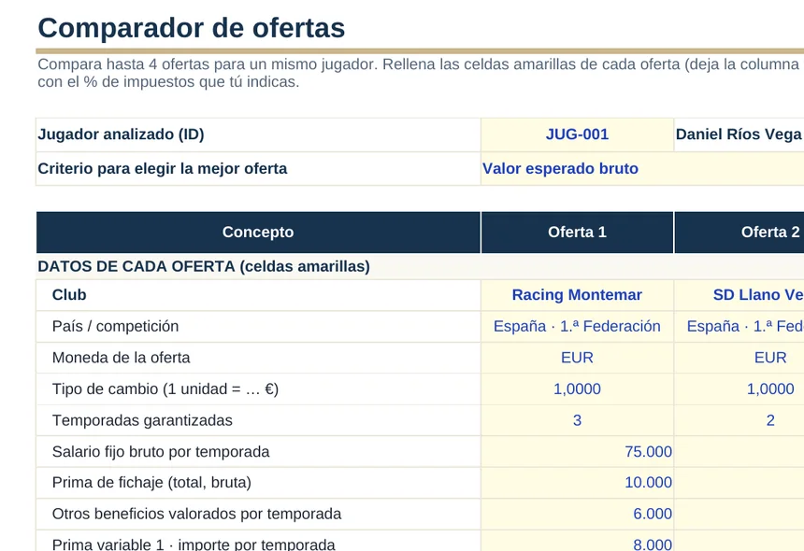Edit Oferta 2 país / competición cell
The image size is (804, 551).
[739, 326]
